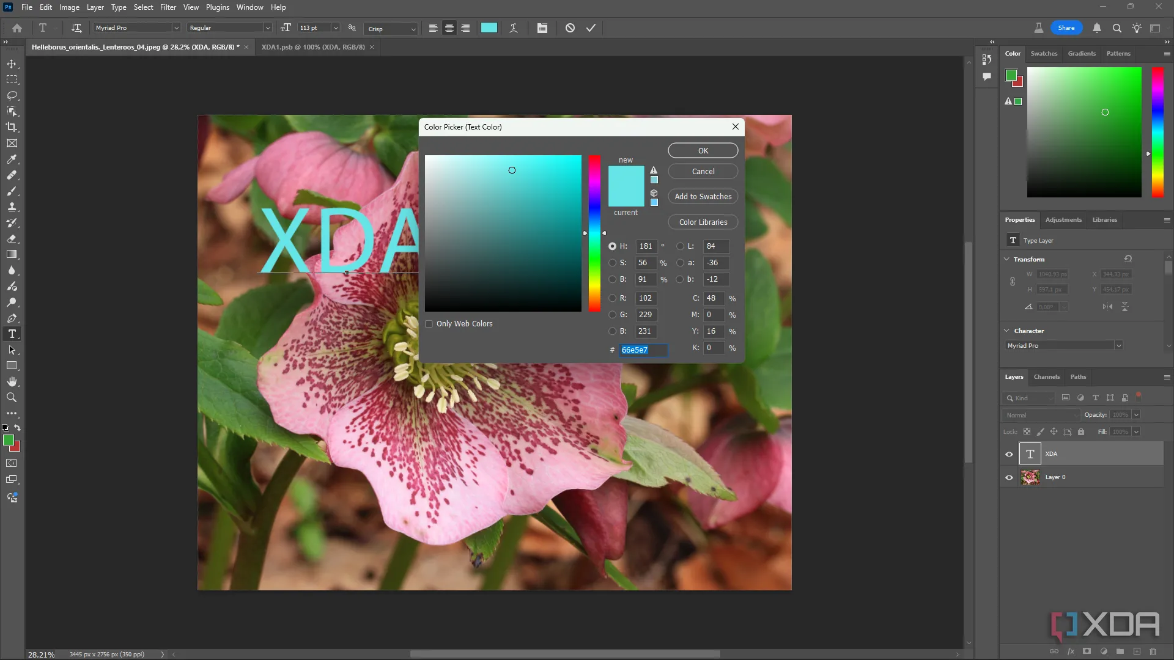Image resolution: width=1174 pixels, height=660 pixels.
Task: Cancel current edits with circle-slash icon
Action: pos(570,28)
